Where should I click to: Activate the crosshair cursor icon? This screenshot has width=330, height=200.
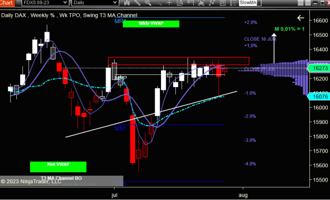[169, 3]
